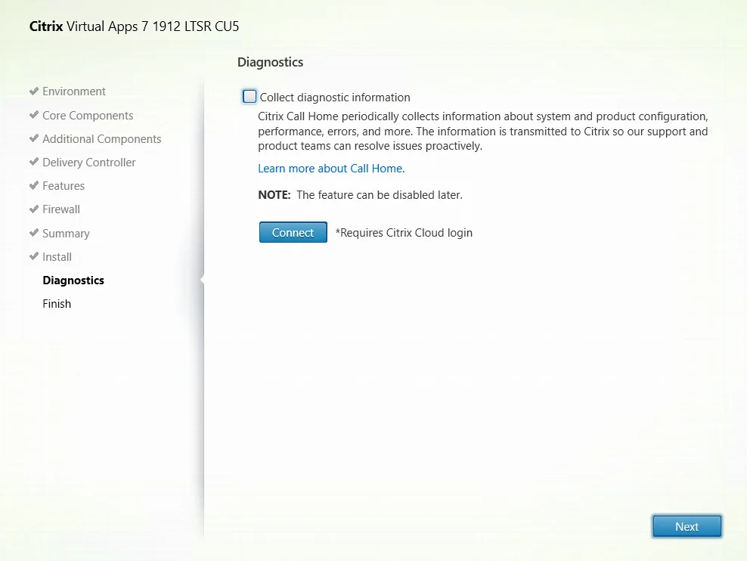Select the Diagnostics step in sidebar
This screenshot has height=561, width=747.
point(73,280)
